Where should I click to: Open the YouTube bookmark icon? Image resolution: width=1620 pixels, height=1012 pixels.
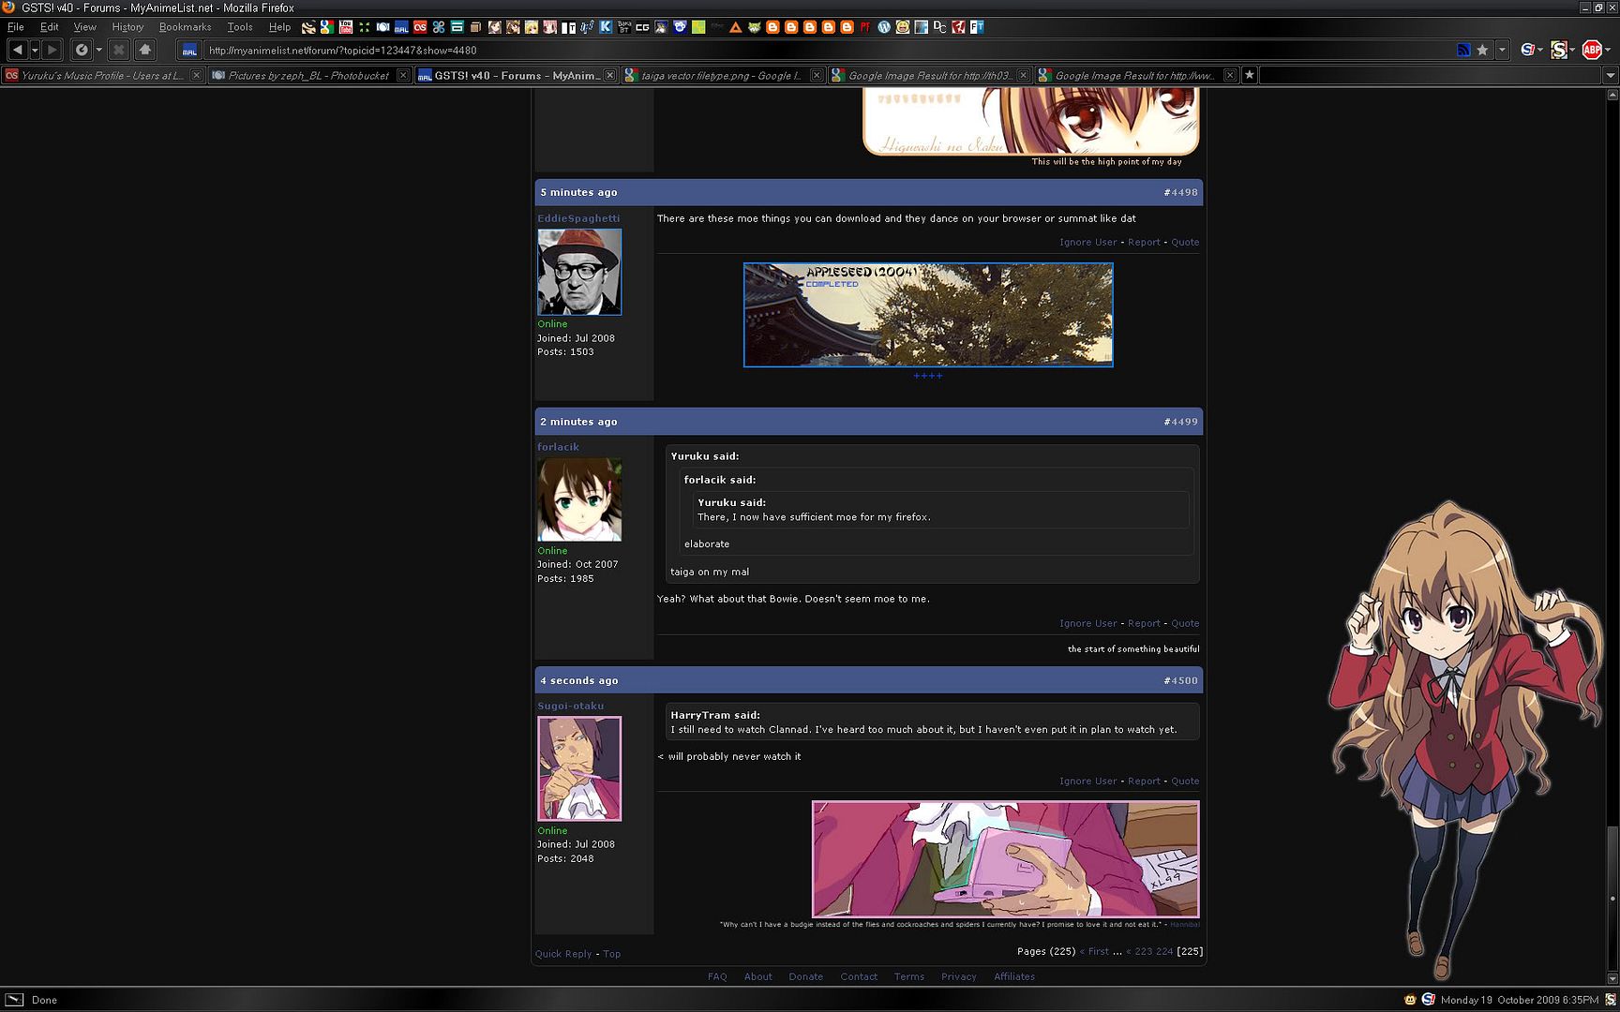click(x=346, y=27)
